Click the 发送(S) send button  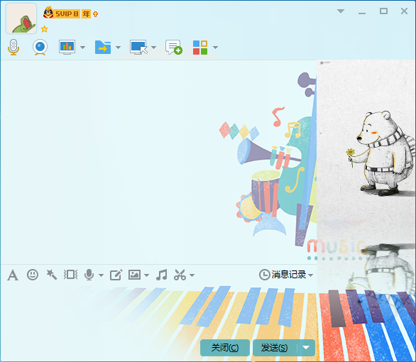[275, 348]
